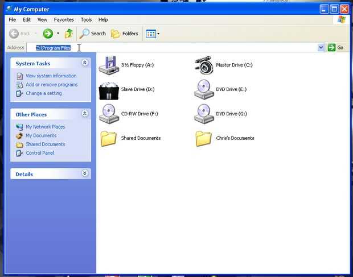Click the Shared Documents sidebar folder icon
This screenshot has width=353, height=277.
click(x=19, y=144)
